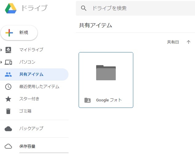This screenshot has height=156, width=195.
Task: Open 最近使用したアイテム in the sidebar
Action: click(x=39, y=87)
